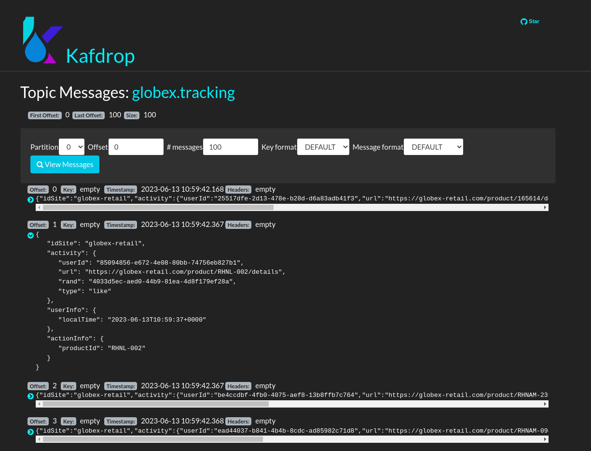Click the collapsed JSON text of offset 2
Screen dimensions: 591x451
tap(292, 395)
